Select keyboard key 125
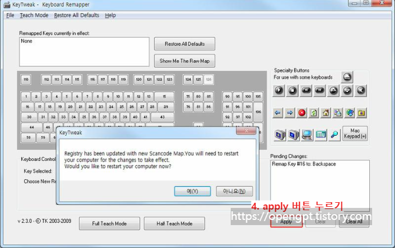Image resolution: width=395 pixels, height=248 pixels. pos(199,80)
